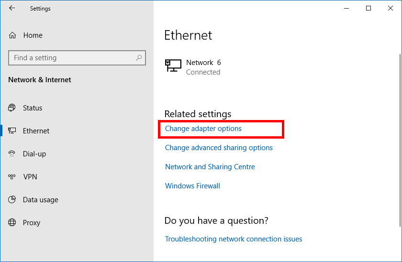The height and width of the screenshot is (262, 402).
Task: Click the Proxy globe icon
Action: (12, 223)
